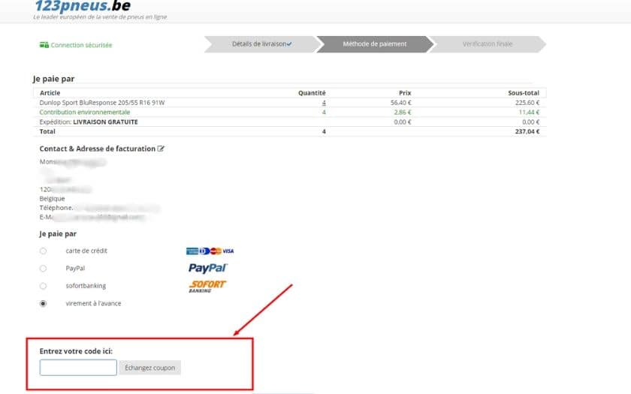Screen dimensions: 631x394
Task: Click Contact & Adresse de facturation heading
Action: pyautogui.click(x=98, y=149)
